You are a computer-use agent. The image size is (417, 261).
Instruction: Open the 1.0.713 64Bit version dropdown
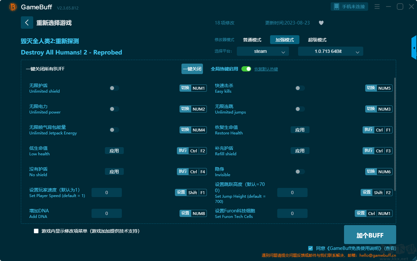[331, 51]
